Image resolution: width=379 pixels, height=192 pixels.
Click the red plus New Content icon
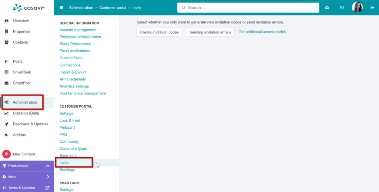6,154
